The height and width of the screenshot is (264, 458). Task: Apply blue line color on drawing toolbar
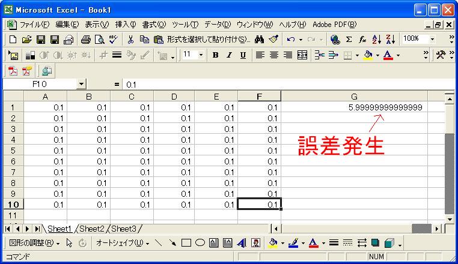pyautogui.click(x=293, y=243)
